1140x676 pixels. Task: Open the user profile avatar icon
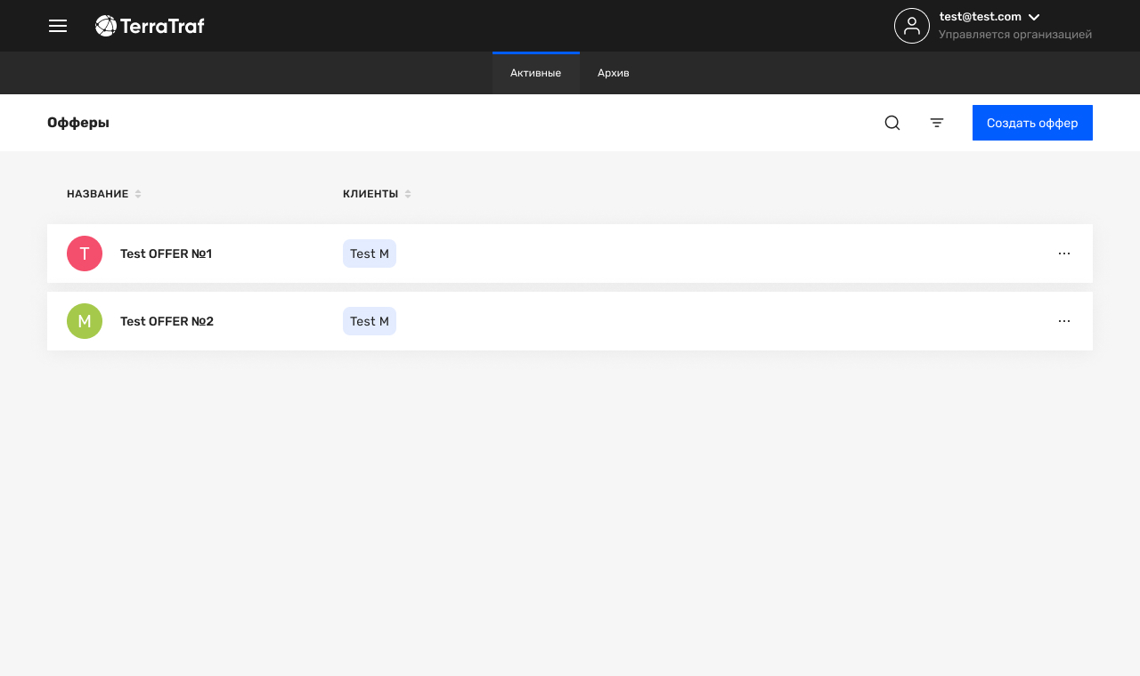pyautogui.click(x=912, y=26)
